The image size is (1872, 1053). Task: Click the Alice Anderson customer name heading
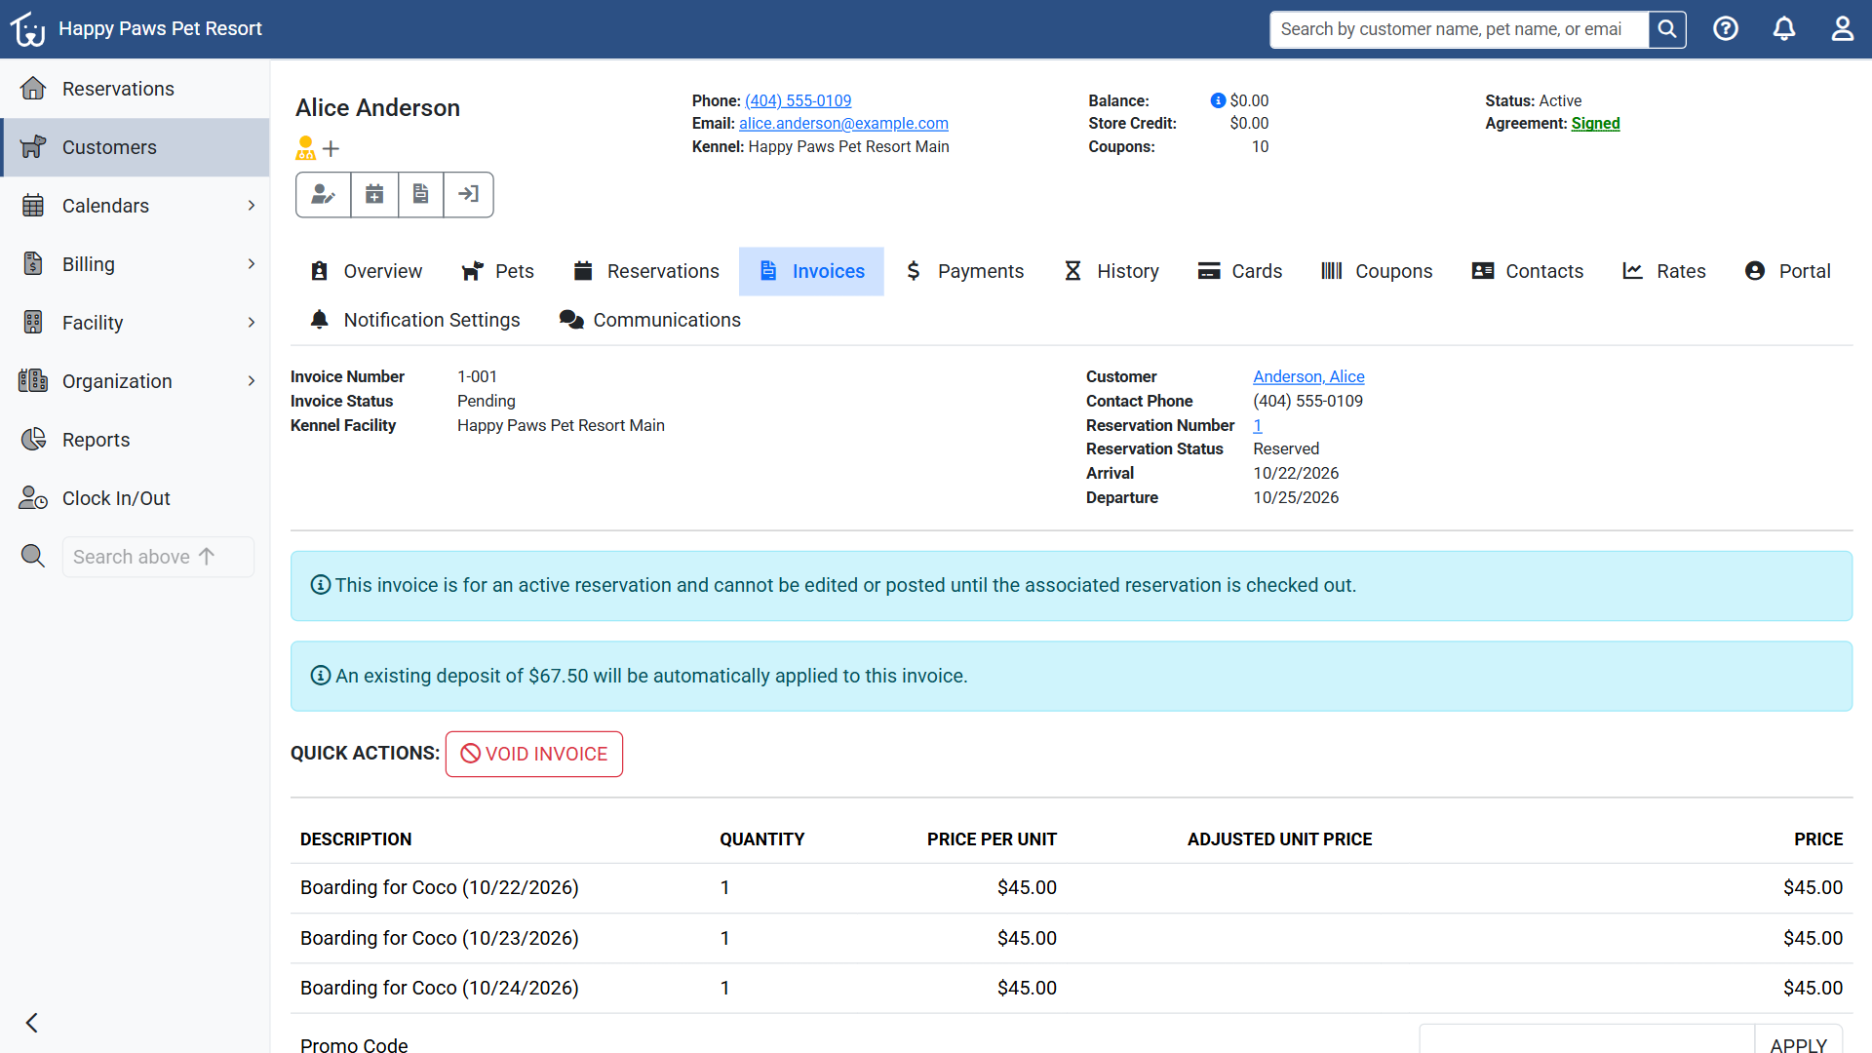[x=377, y=107]
